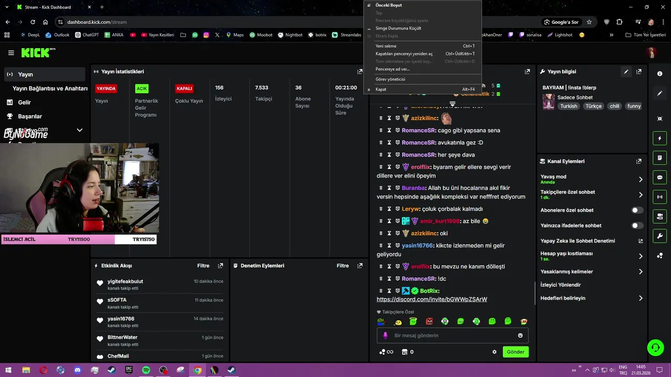Toggle the lightning bolt sidebar icon
The width and height of the screenshot is (671, 377).
click(659, 138)
